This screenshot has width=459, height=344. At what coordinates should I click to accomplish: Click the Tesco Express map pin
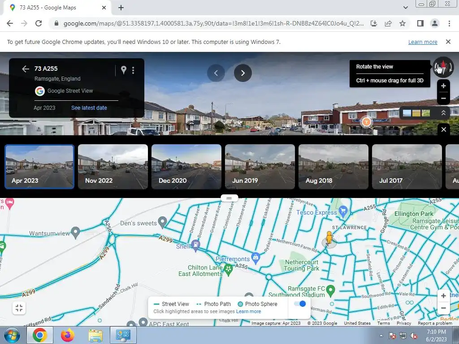tap(343, 211)
